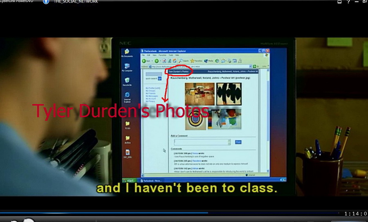Open the My Friends sidebar link
This screenshot has width=368, height=222.
(x=150, y=93)
